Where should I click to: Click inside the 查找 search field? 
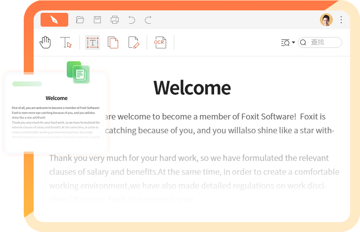pyautogui.click(x=320, y=42)
